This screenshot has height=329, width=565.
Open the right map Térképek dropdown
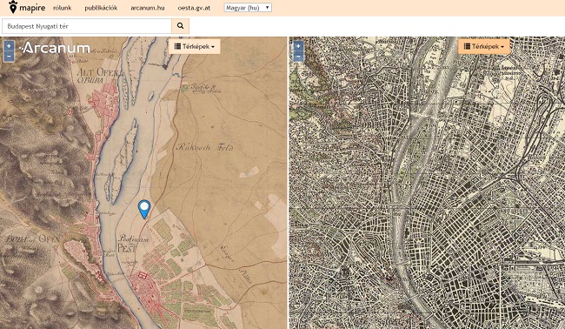(x=484, y=46)
